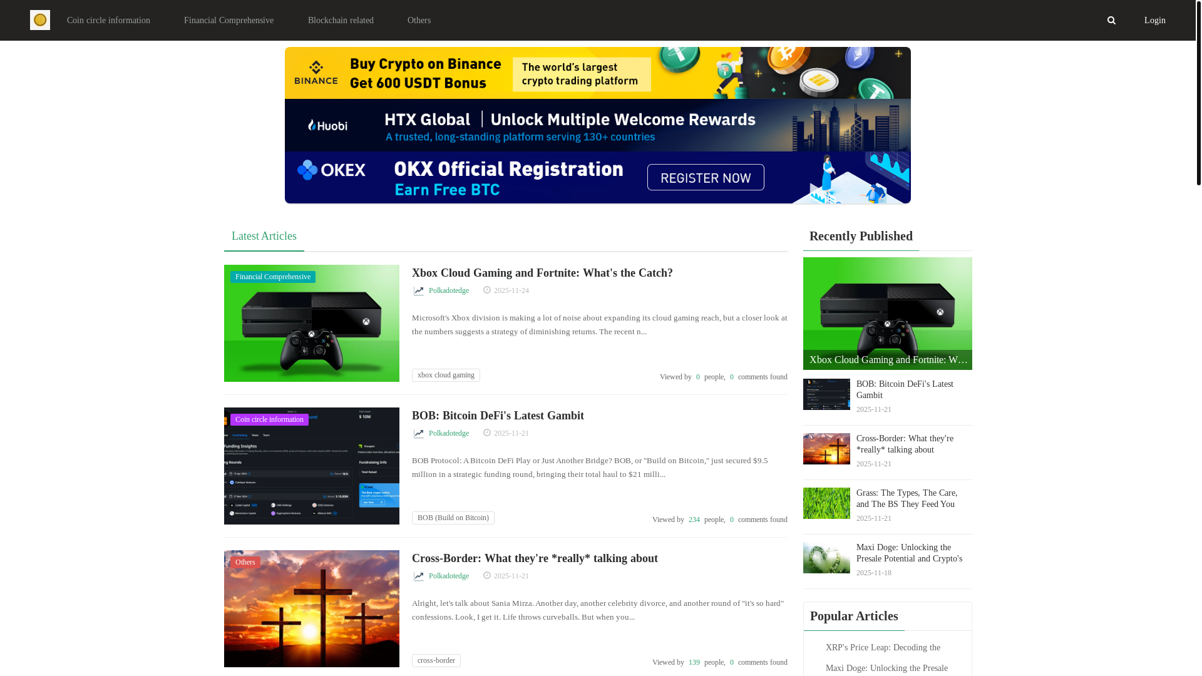Image resolution: width=1202 pixels, height=676 pixels.
Task: Click sidebar Maxi Doge thumbnail
Action: [x=826, y=558]
